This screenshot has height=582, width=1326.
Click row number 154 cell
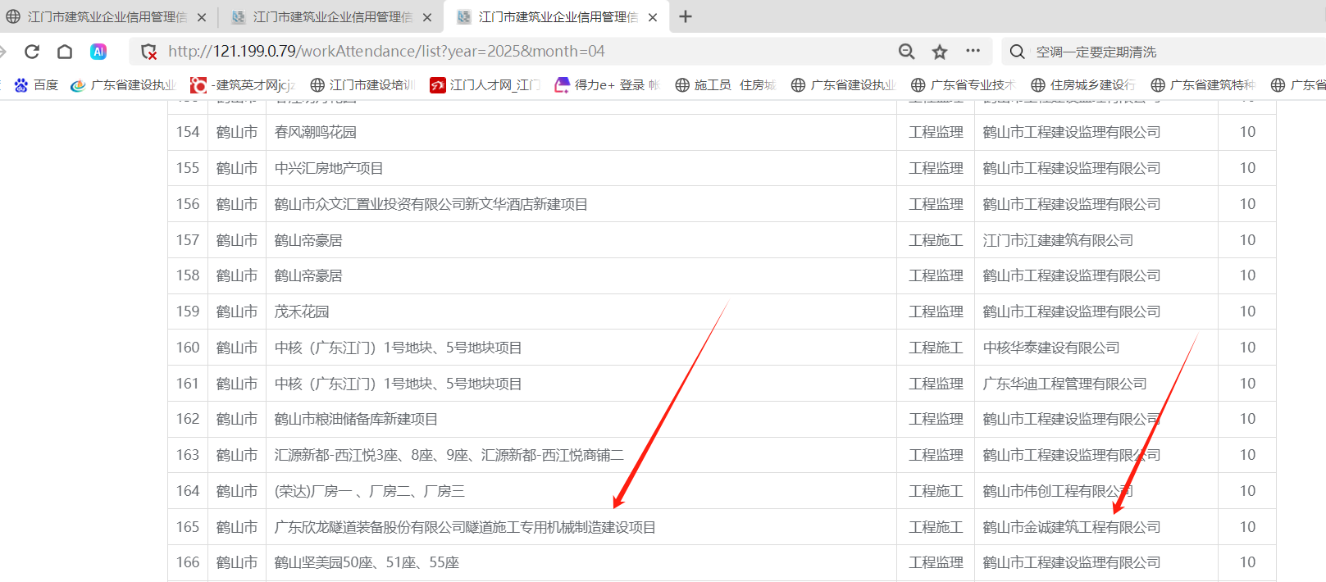point(188,132)
